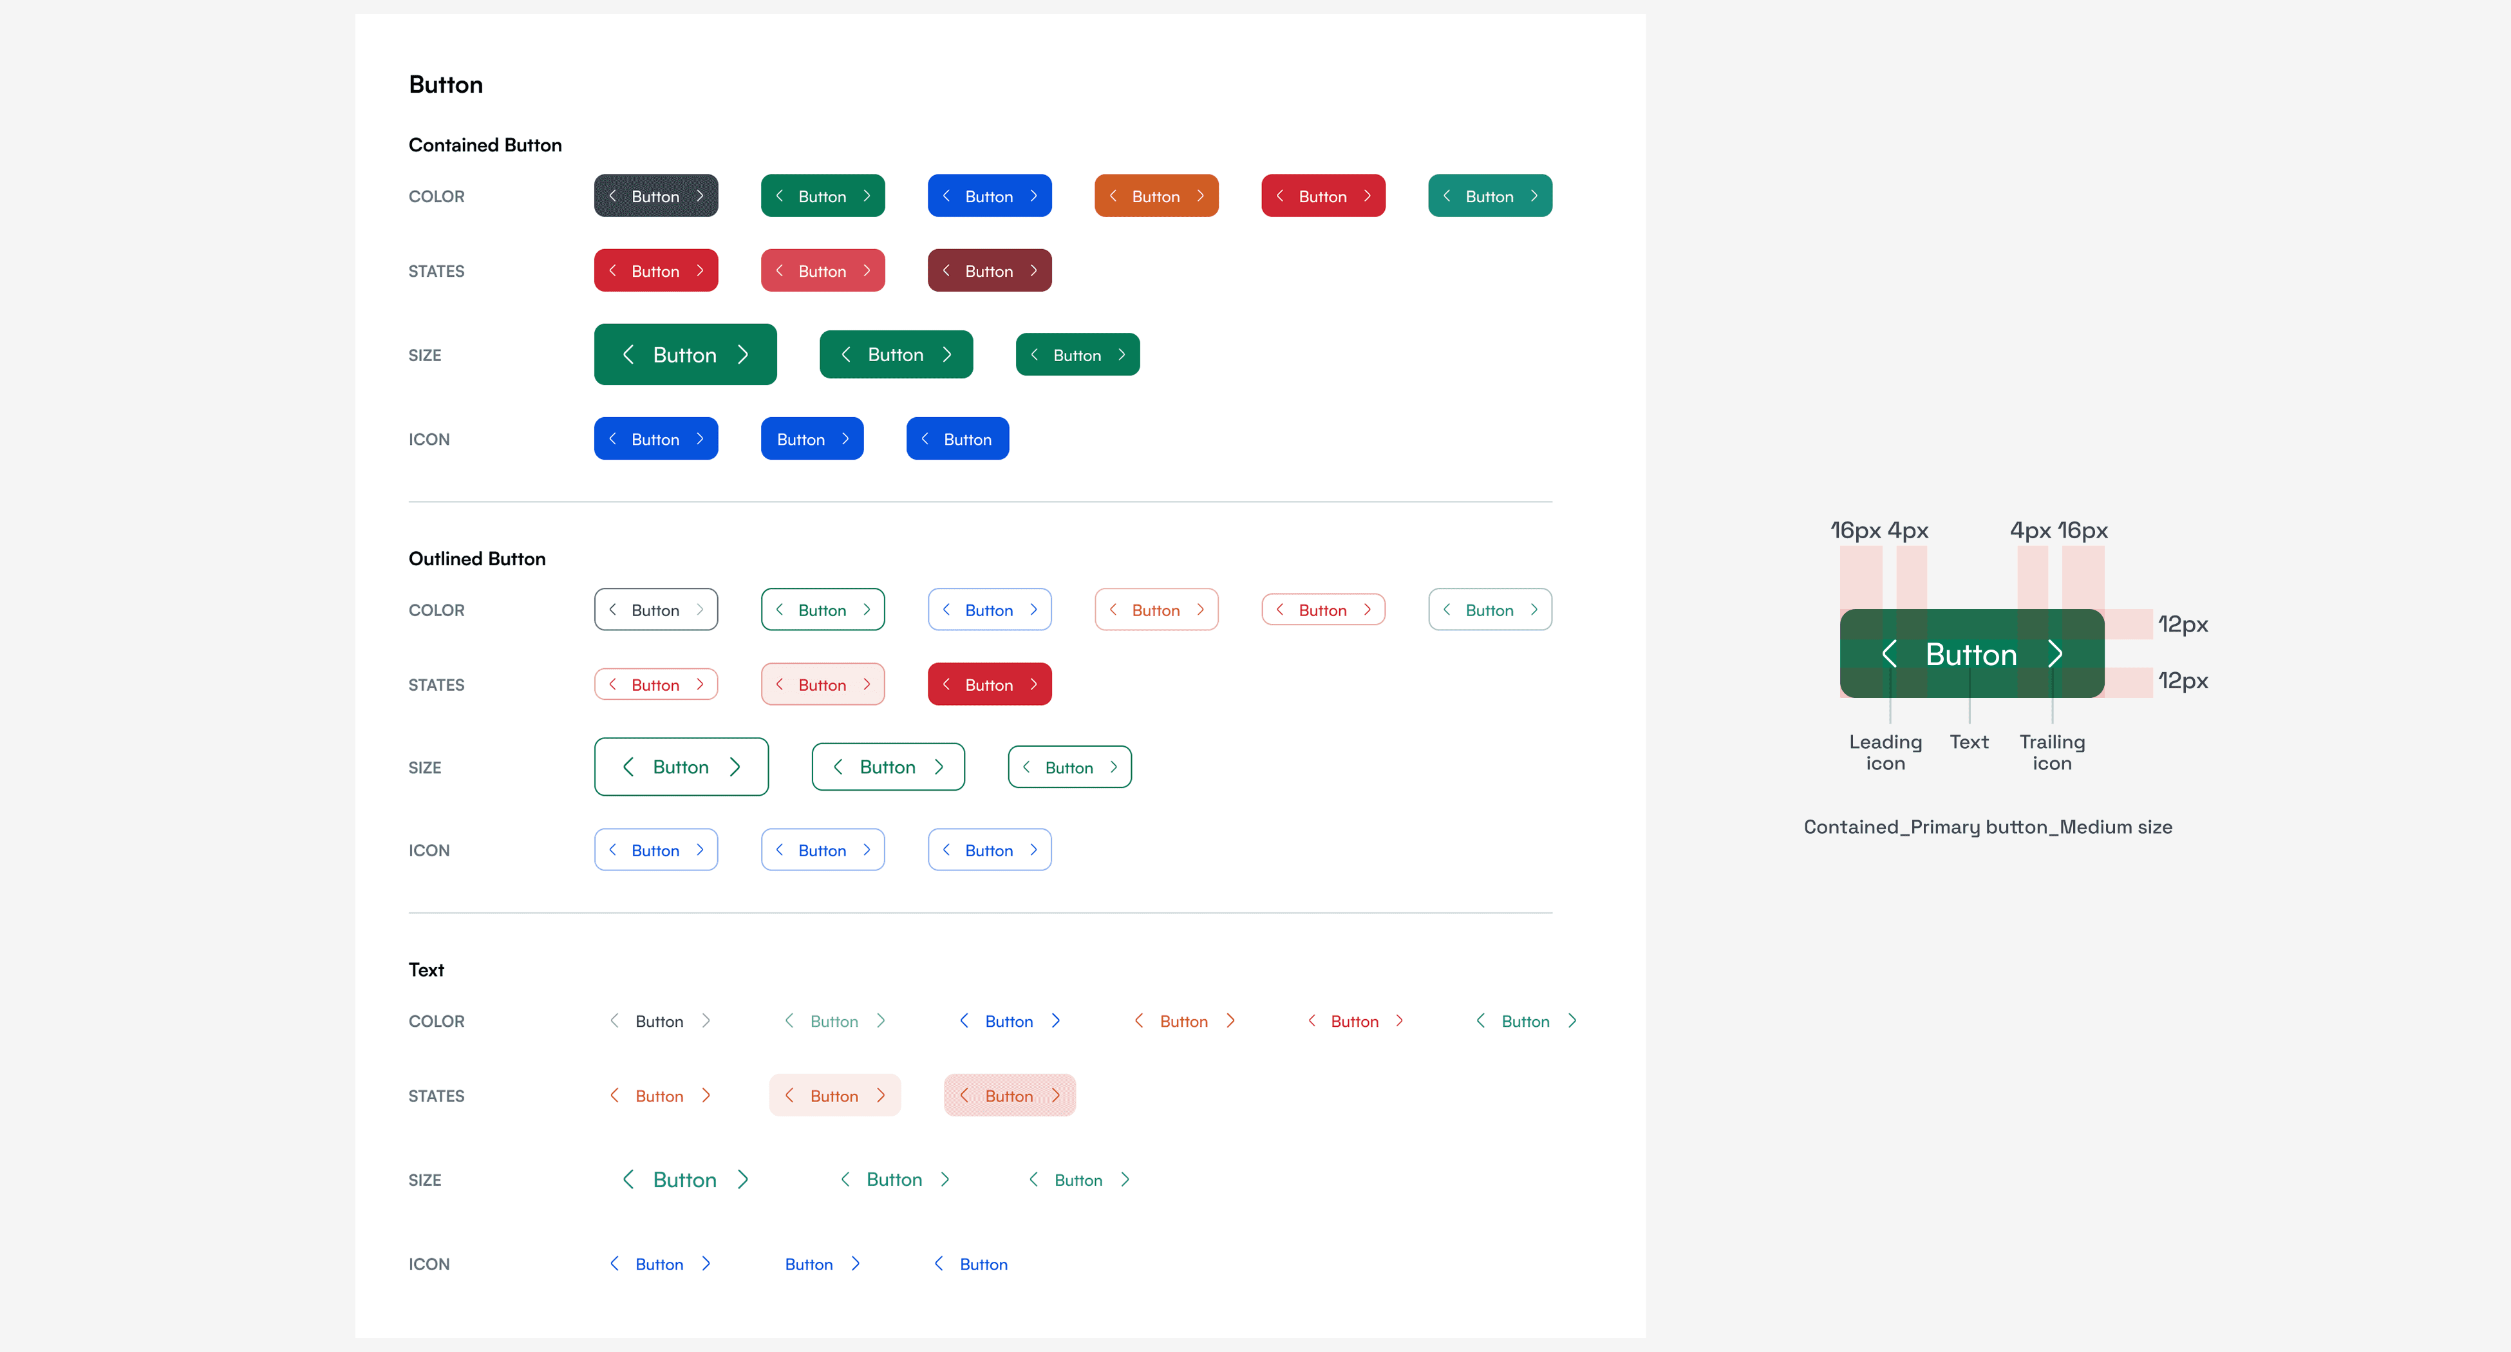Click left chevron on medium contained green button
Screen dimensions: 2511x1352
(x=846, y=355)
